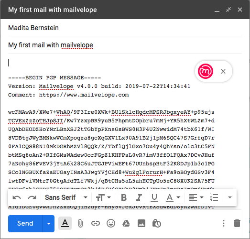Toggle formatting options toolbar
Screen dimensions: 250x239
pos(65,223)
